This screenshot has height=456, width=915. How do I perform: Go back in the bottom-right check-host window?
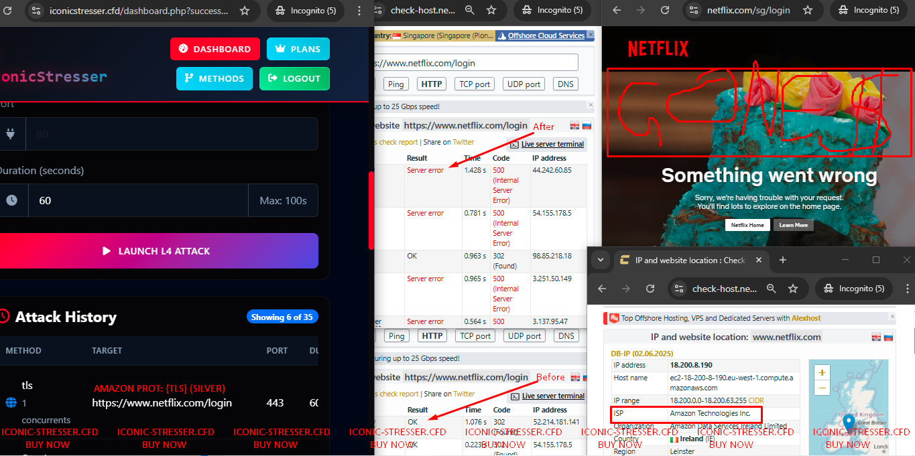click(x=602, y=289)
